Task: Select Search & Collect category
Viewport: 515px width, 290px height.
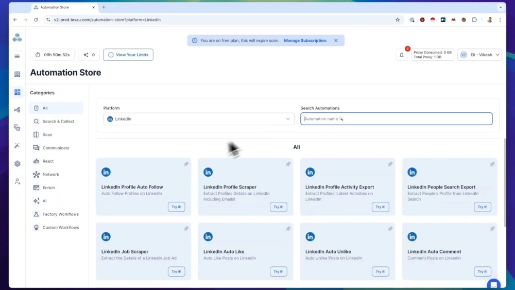Action: pyautogui.click(x=56, y=121)
